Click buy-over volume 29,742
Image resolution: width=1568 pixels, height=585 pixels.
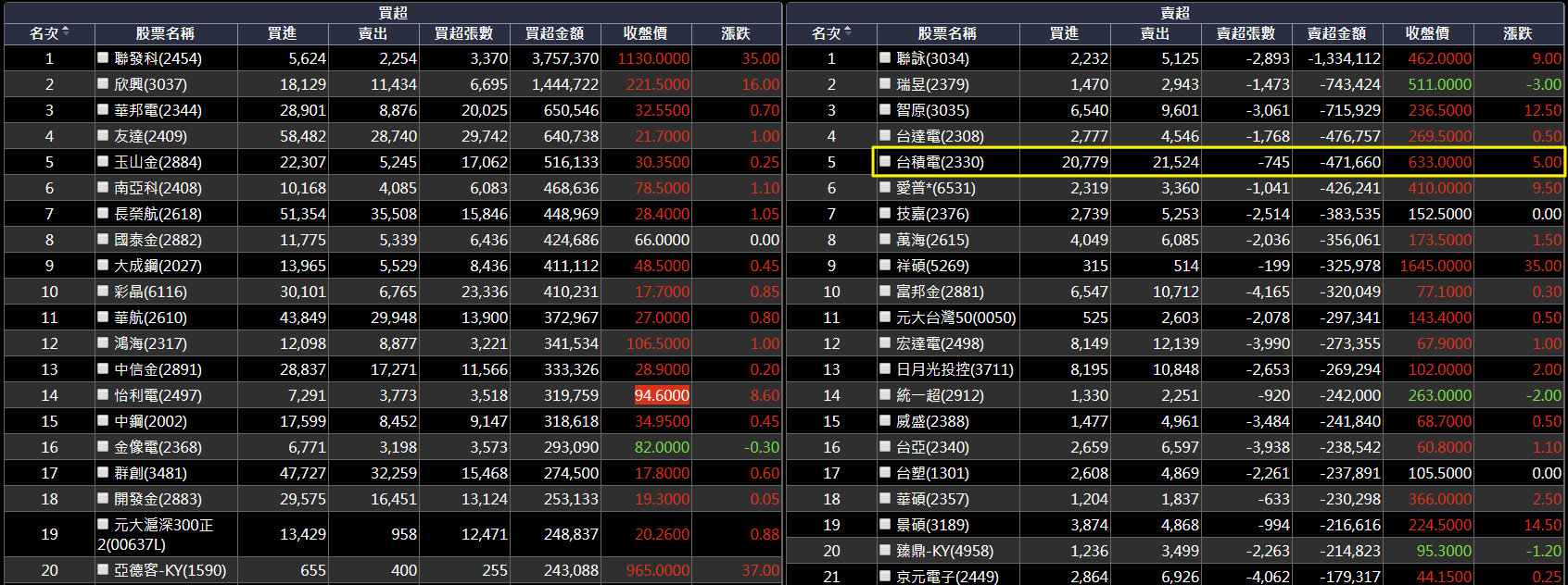pyautogui.click(x=485, y=136)
